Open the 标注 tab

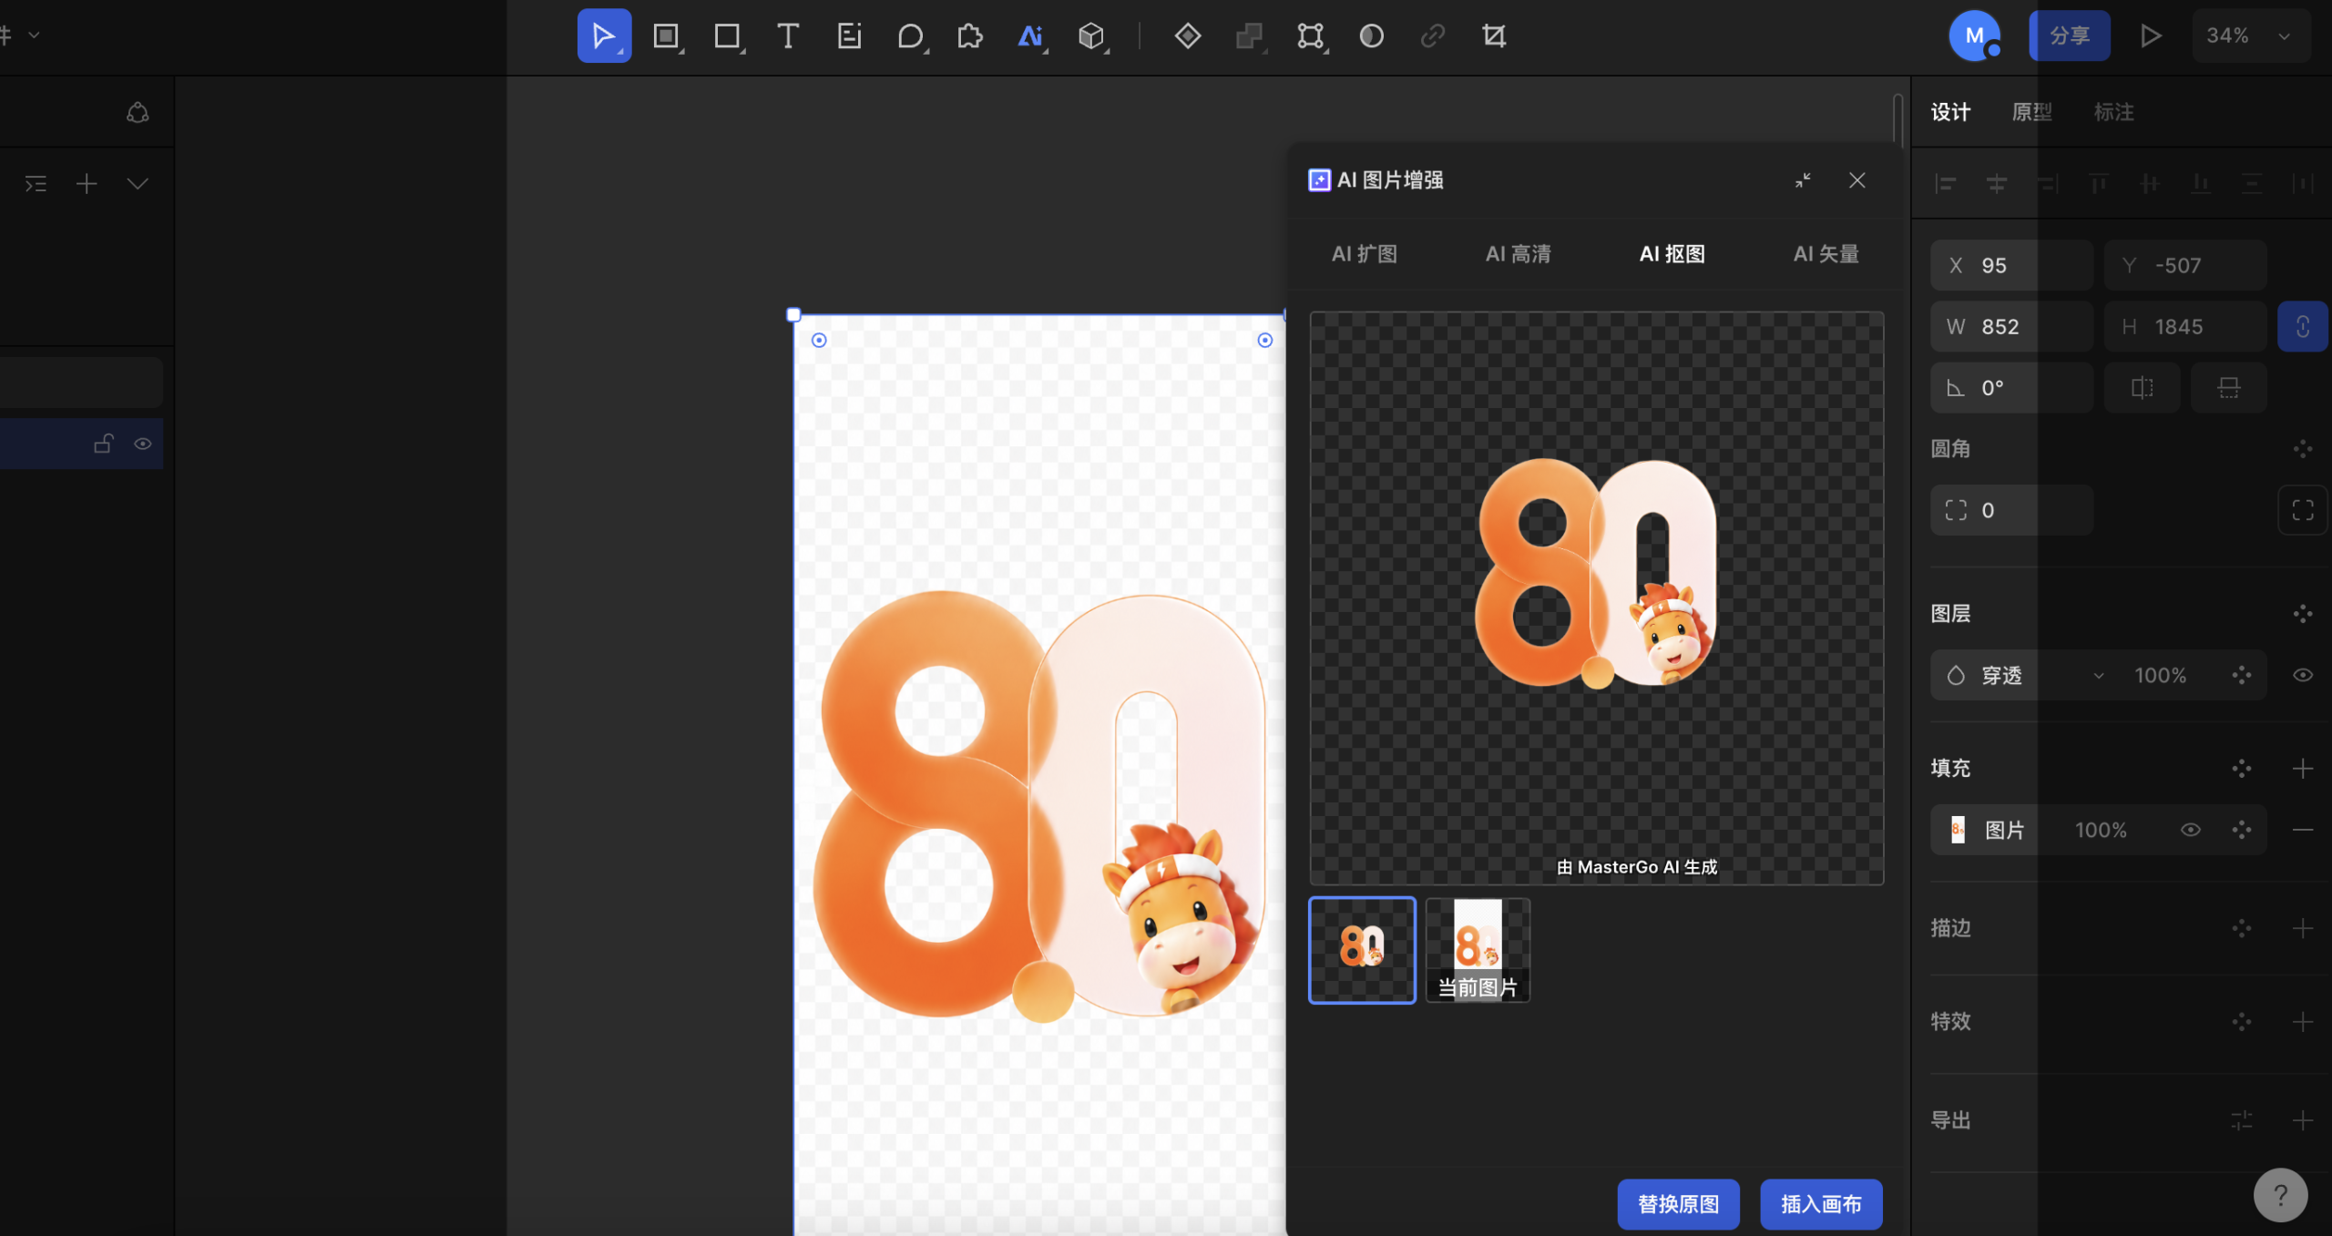2113,112
